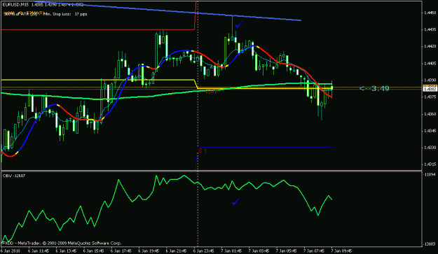Click the '7 Jan 05:45' time axis label
The image size is (438, 254).
tap(287, 251)
